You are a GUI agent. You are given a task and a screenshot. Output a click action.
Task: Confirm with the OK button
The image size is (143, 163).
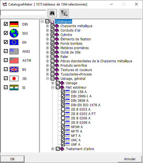pyautogui.click(x=12, y=159)
